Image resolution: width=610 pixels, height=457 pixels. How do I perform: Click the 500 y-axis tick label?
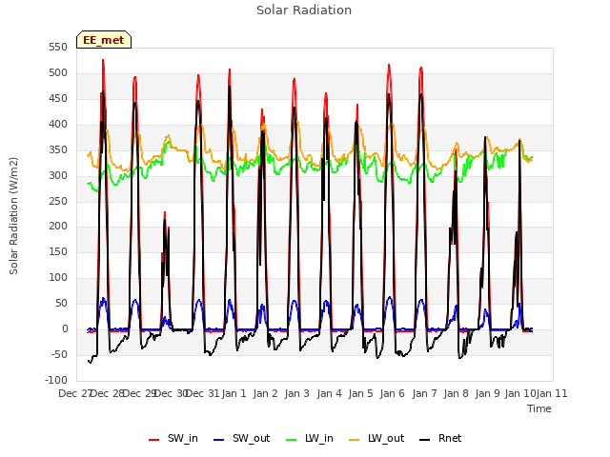[58, 72]
